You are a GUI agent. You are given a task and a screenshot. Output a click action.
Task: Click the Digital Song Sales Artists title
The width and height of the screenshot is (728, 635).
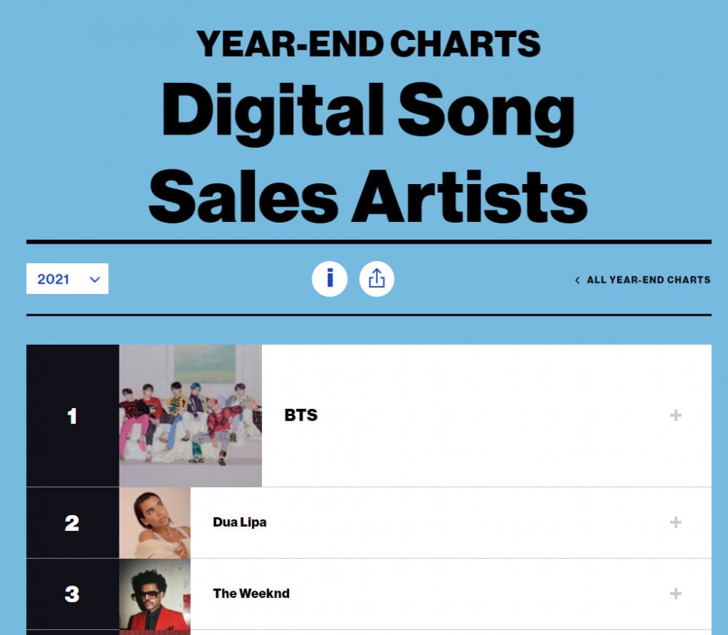(x=368, y=153)
